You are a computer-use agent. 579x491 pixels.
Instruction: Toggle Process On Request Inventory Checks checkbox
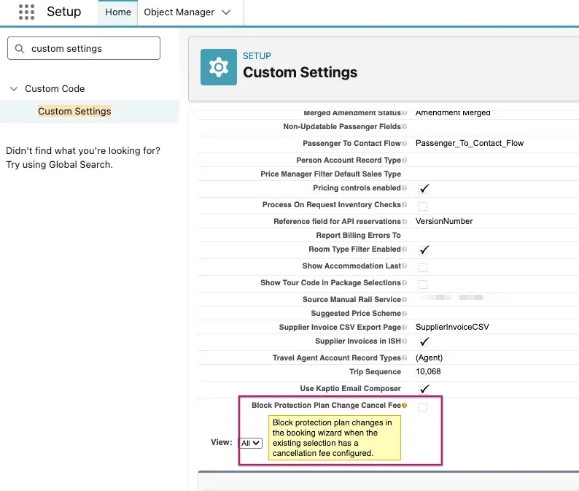(423, 206)
